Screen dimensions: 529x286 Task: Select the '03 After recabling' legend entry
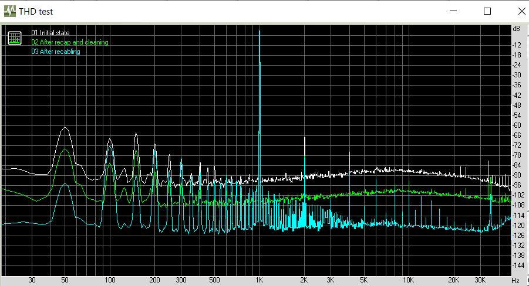click(x=56, y=52)
